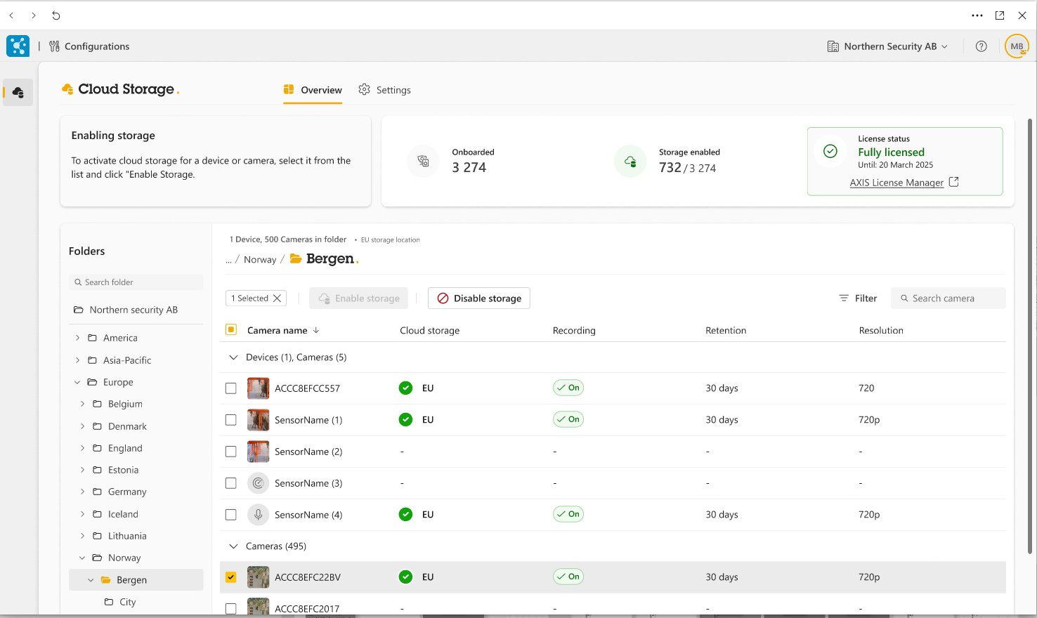Clear the 1 Selected chip with the X
The image size is (1037, 618).
(278, 298)
